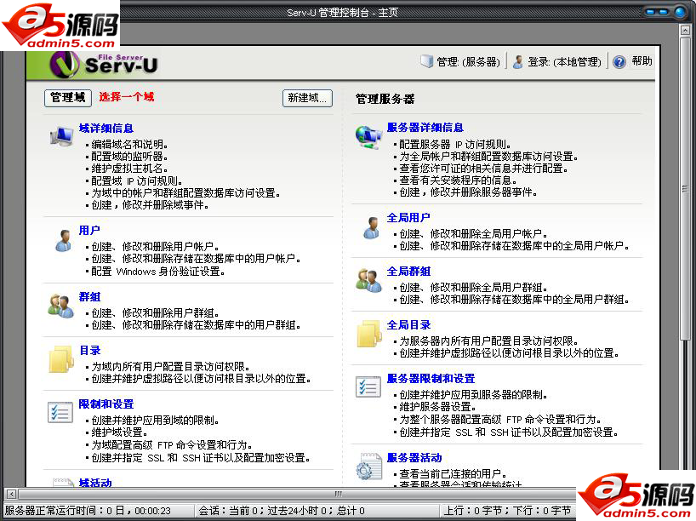This screenshot has height=521, width=696.
Task: Click the Serv-U logo
Action: [104, 65]
